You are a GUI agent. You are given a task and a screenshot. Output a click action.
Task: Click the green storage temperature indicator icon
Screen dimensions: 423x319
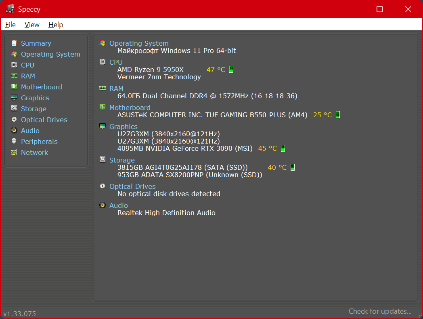tap(293, 167)
